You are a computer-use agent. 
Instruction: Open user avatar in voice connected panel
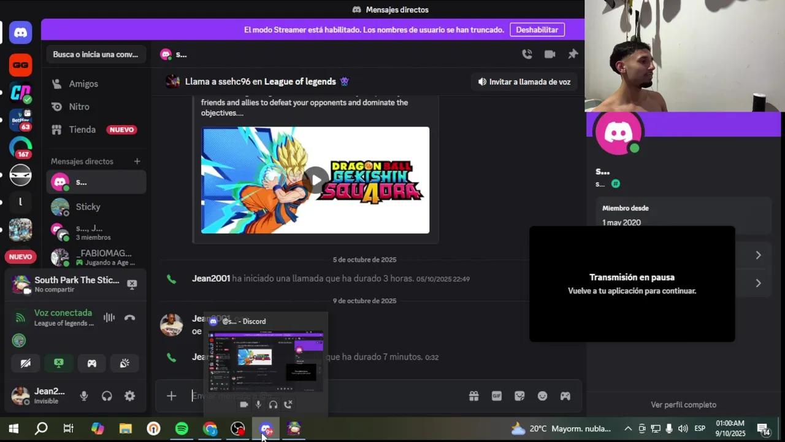click(x=19, y=340)
